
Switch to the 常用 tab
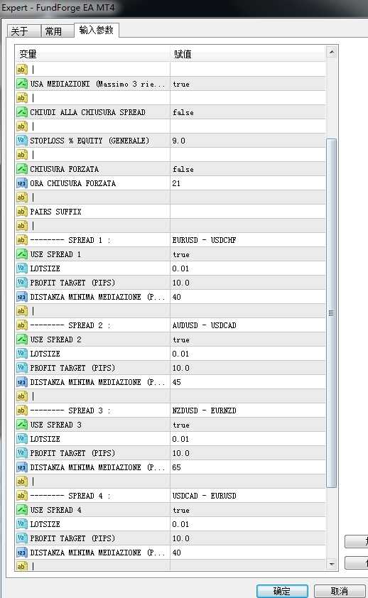point(58,31)
